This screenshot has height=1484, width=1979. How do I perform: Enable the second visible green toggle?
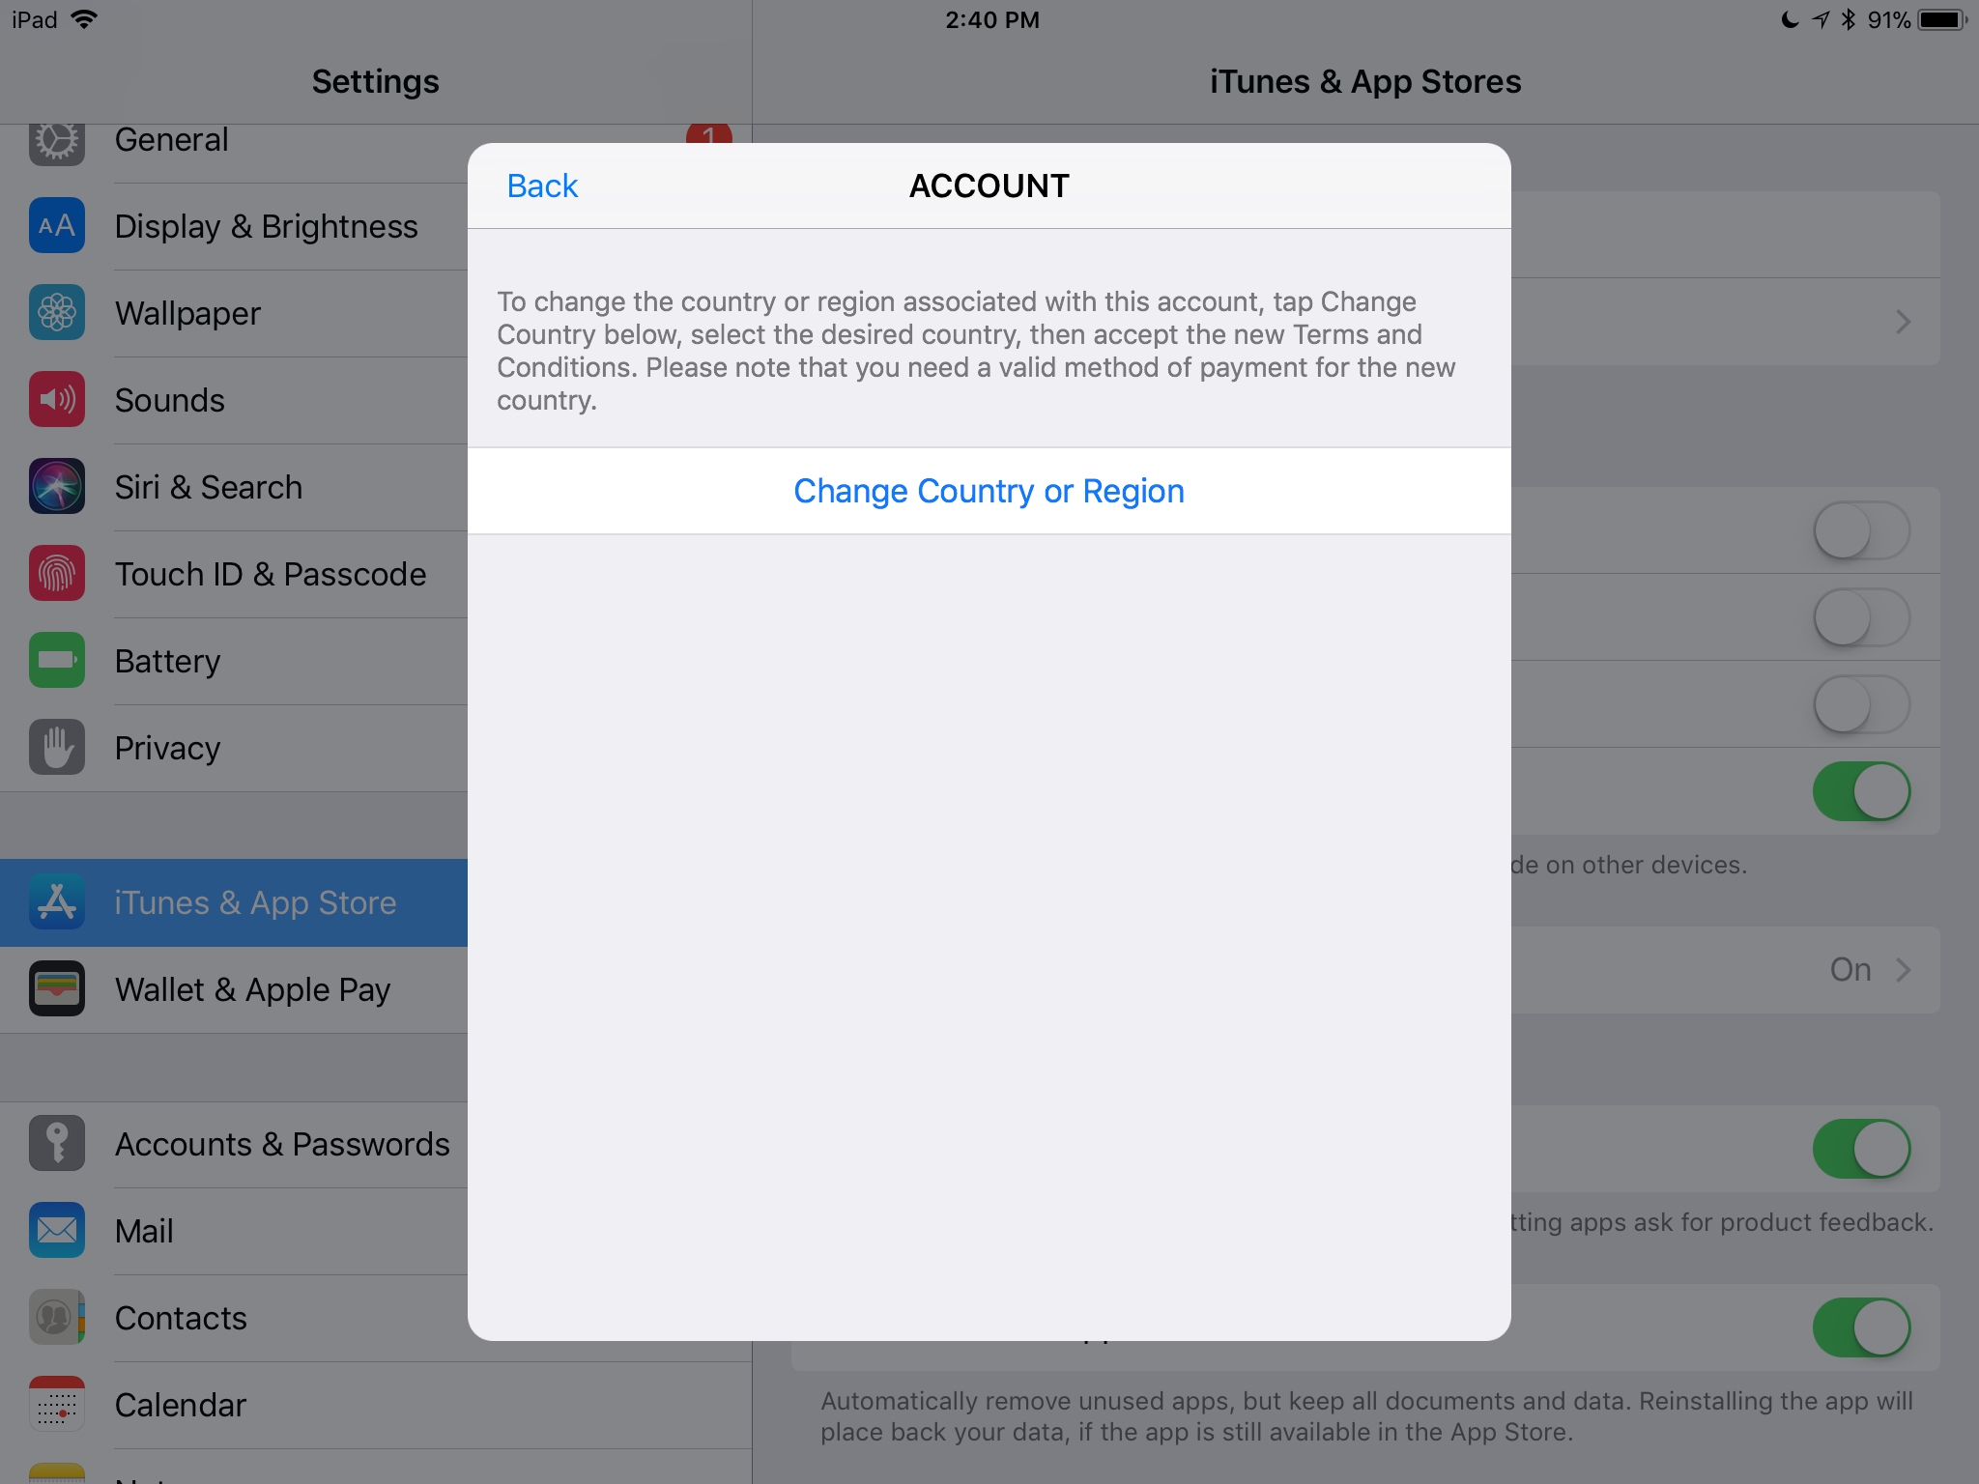pos(1865,1146)
